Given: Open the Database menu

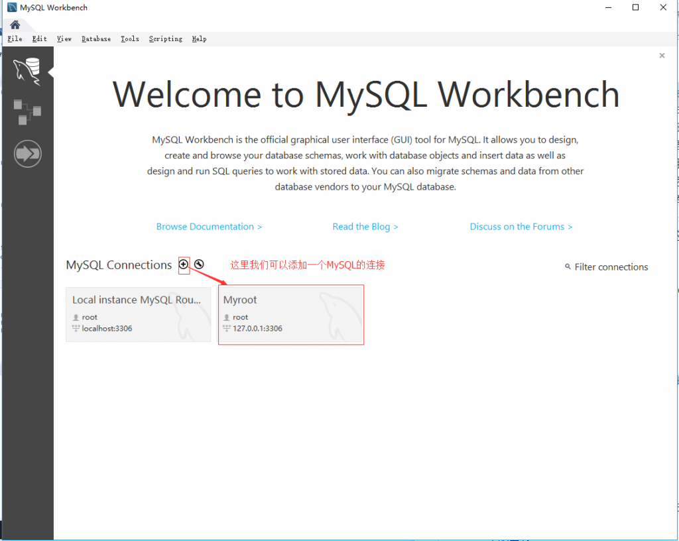Looking at the screenshot, I should tap(95, 38).
